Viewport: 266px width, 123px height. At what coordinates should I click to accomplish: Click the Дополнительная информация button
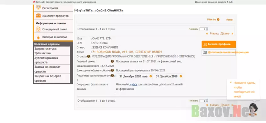(219, 52)
